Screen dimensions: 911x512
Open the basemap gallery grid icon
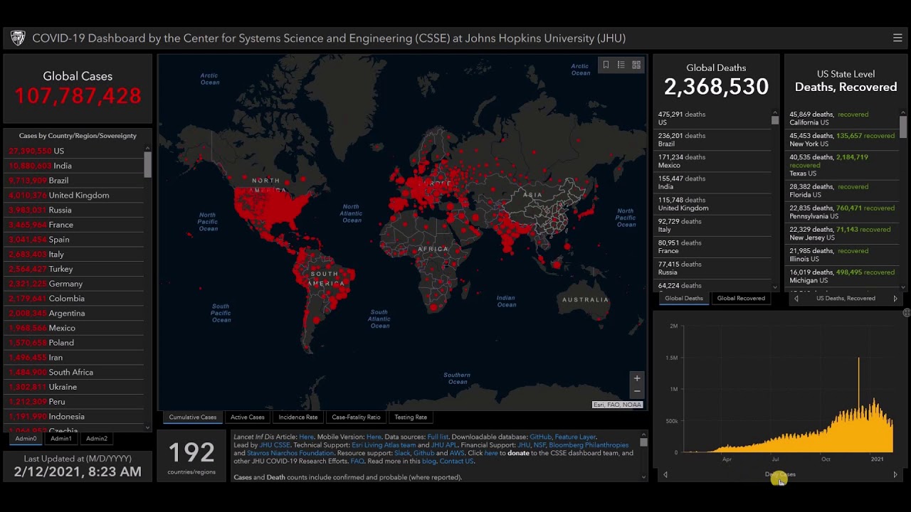(x=636, y=65)
